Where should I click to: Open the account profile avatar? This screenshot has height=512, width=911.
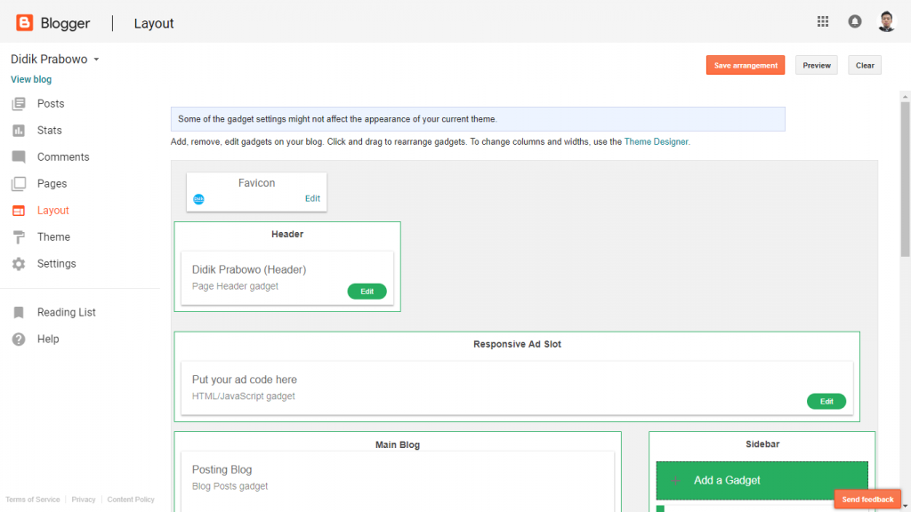[886, 22]
